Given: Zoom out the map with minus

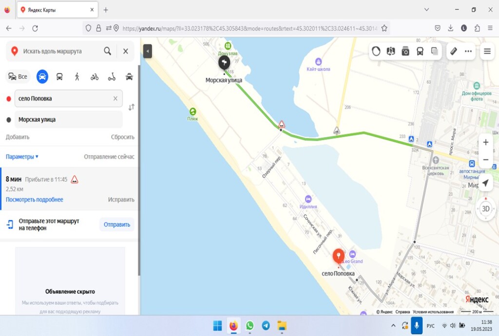Looking at the screenshot, I should pos(486,160).
